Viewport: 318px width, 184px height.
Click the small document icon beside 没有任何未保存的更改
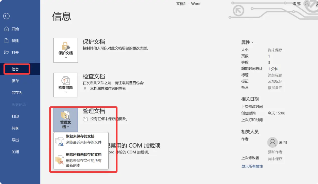86,119
